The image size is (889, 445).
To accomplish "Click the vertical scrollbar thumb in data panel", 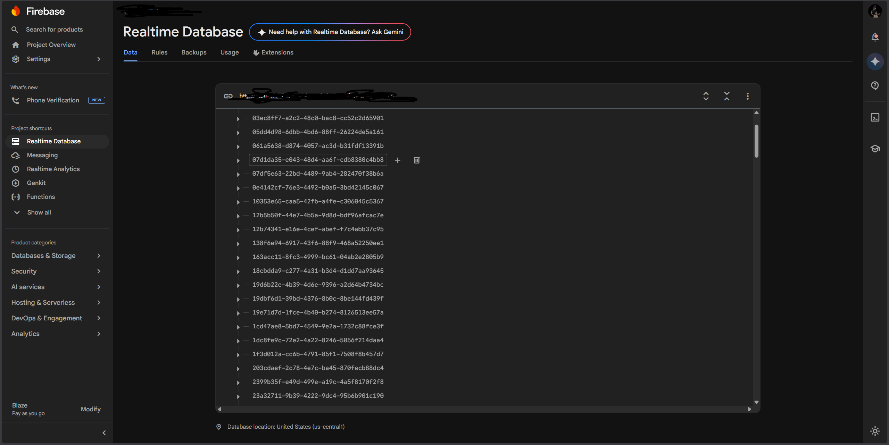I will [756, 141].
